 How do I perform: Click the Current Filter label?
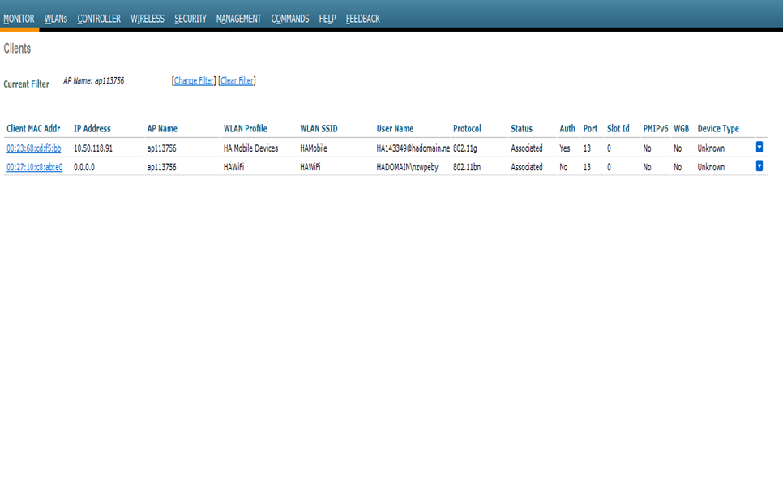click(x=27, y=84)
